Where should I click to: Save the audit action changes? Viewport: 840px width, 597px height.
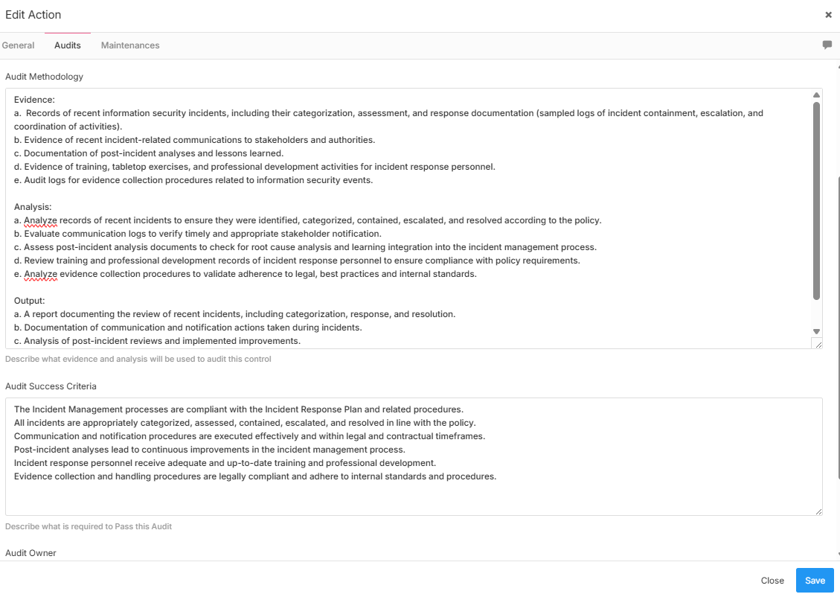[815, 581]
